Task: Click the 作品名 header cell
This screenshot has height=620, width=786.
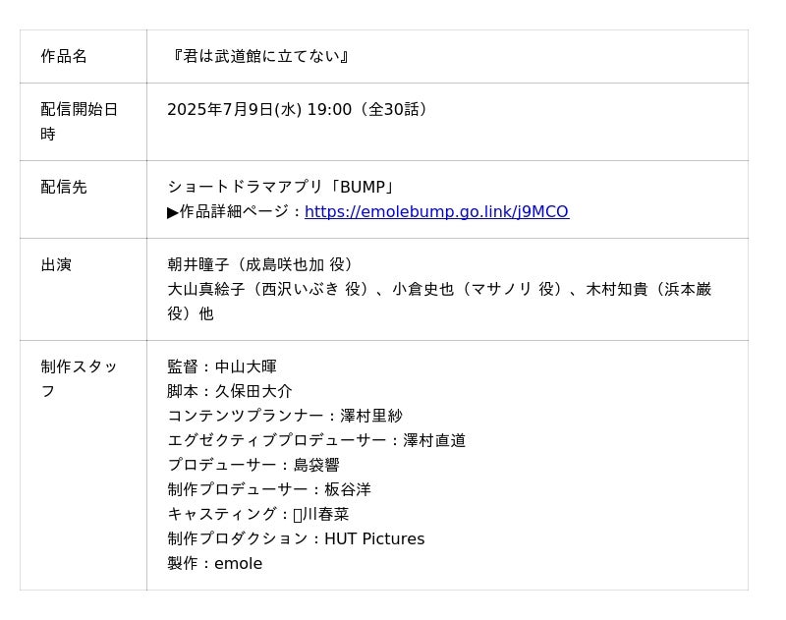Action: coord(64,56)
